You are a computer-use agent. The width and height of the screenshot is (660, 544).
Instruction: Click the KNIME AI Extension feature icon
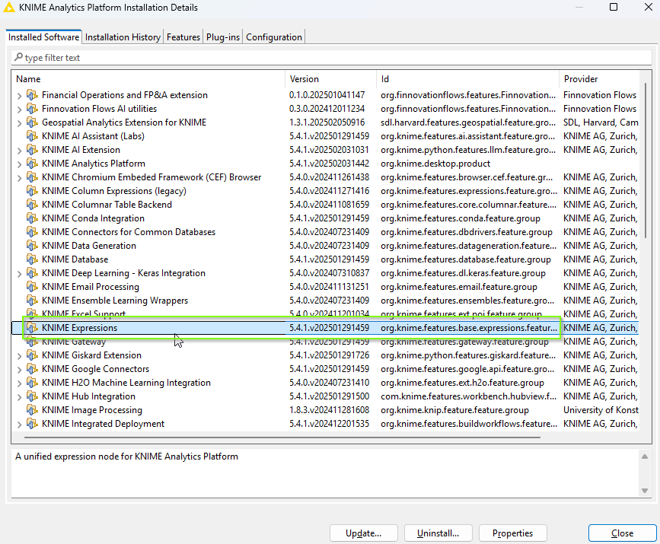point(32,150)
